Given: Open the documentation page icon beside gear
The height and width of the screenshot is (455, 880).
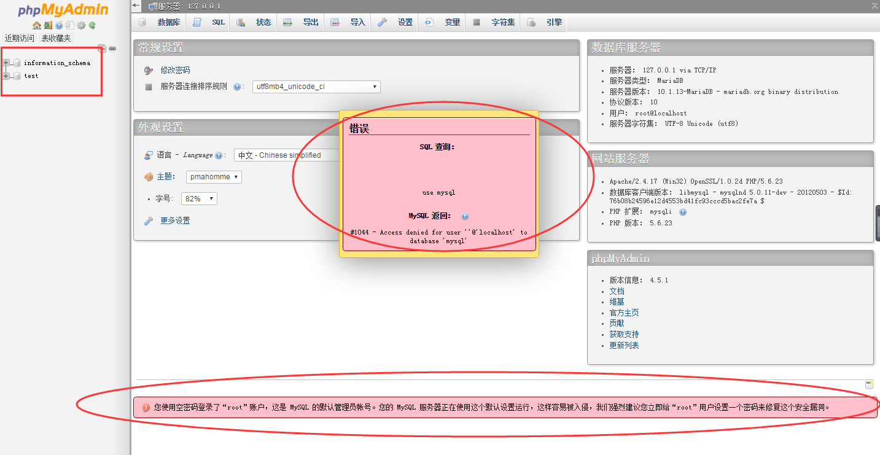Looking at the screenshot, I should tap(70, 25).
